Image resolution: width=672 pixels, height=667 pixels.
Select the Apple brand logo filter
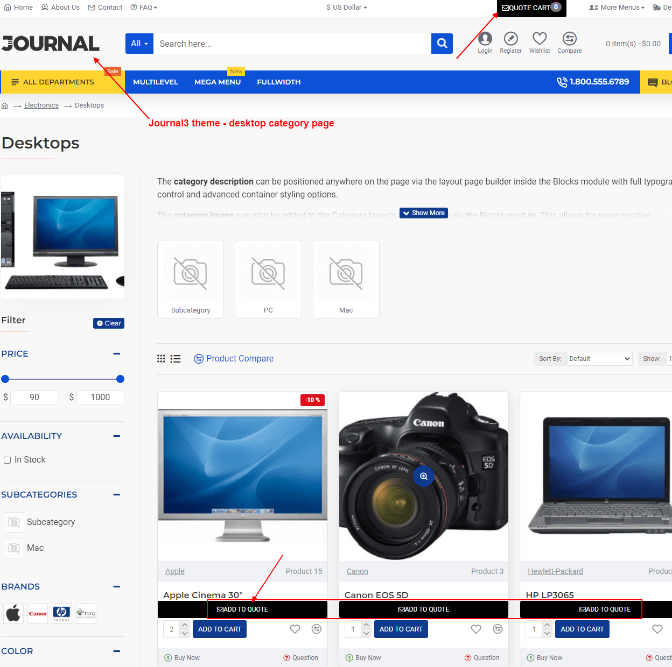coord(14,613)
